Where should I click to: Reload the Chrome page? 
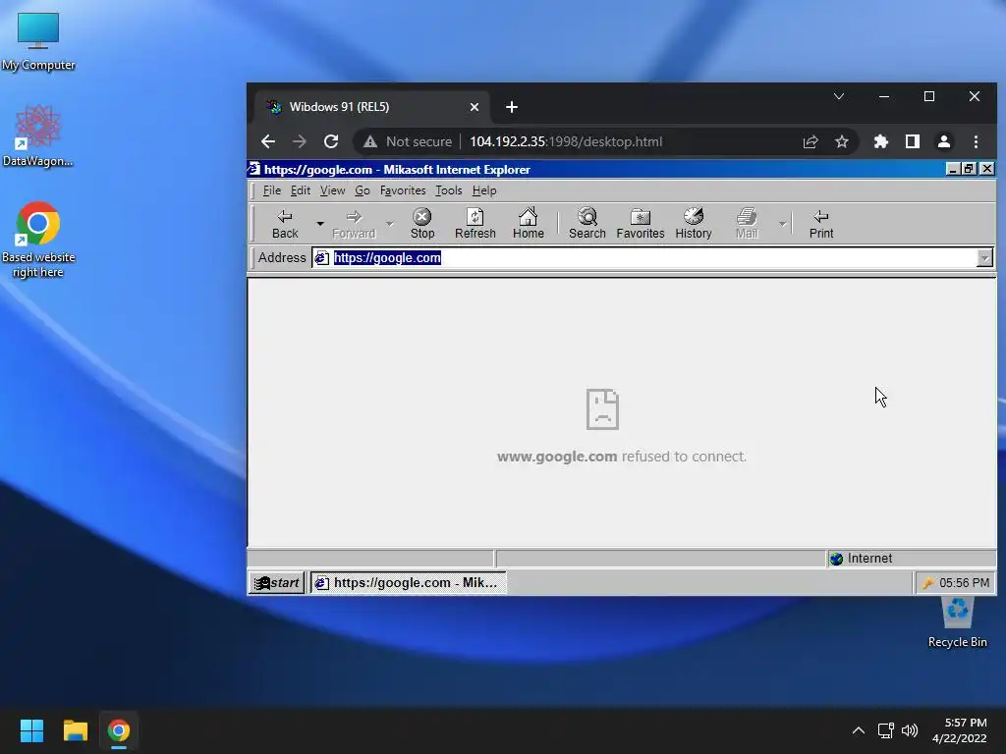tap(331, 141)
